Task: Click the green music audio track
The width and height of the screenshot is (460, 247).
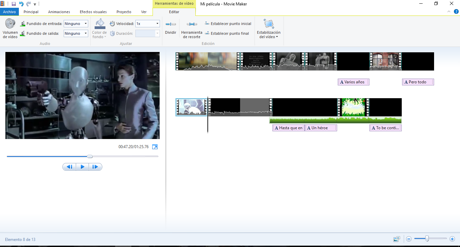Action: [x=335, y=120]
